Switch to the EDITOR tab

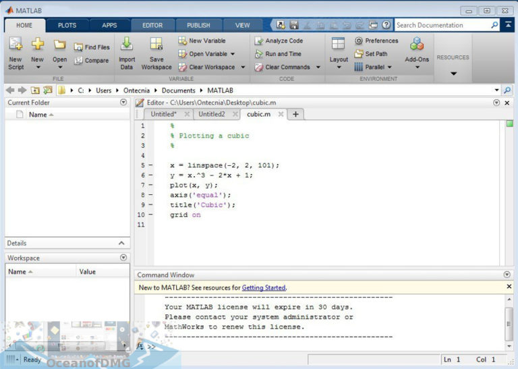(x=152, y=26)
